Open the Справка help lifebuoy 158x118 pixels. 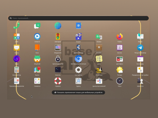58,81
